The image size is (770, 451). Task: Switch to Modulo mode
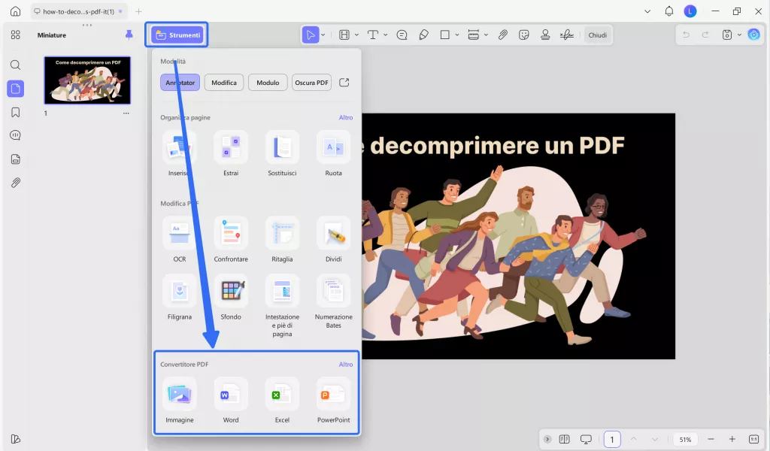click(268, 83)
